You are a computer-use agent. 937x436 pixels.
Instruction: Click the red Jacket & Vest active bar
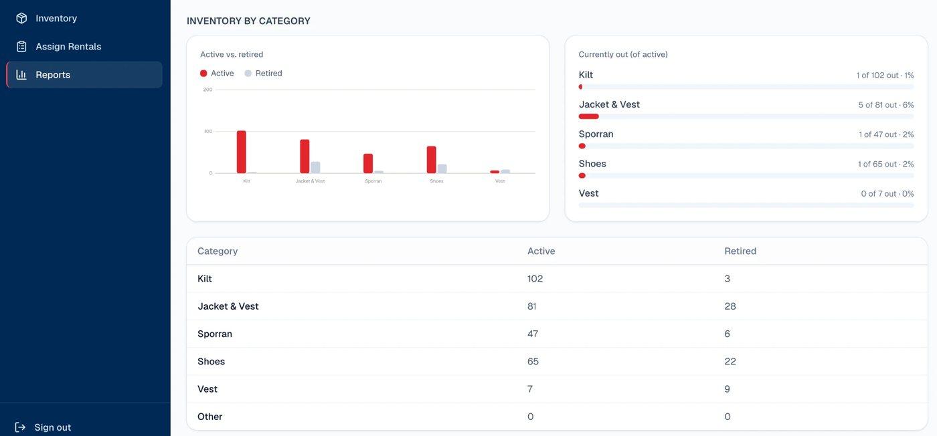(x=305, y=156)
